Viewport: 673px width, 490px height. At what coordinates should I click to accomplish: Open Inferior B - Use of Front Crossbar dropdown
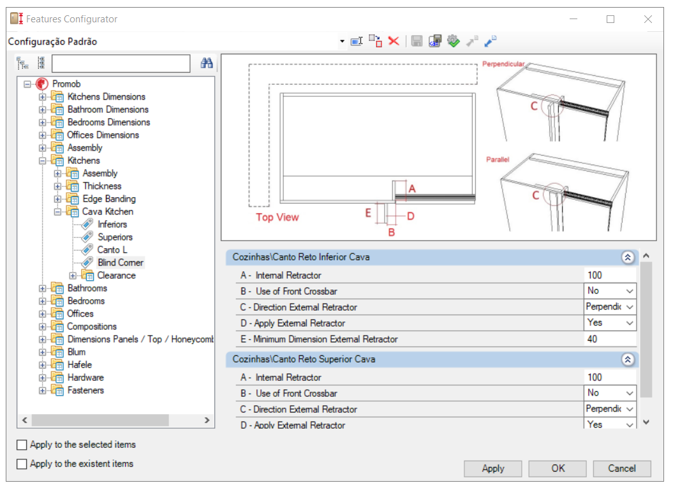click(629, 291)
